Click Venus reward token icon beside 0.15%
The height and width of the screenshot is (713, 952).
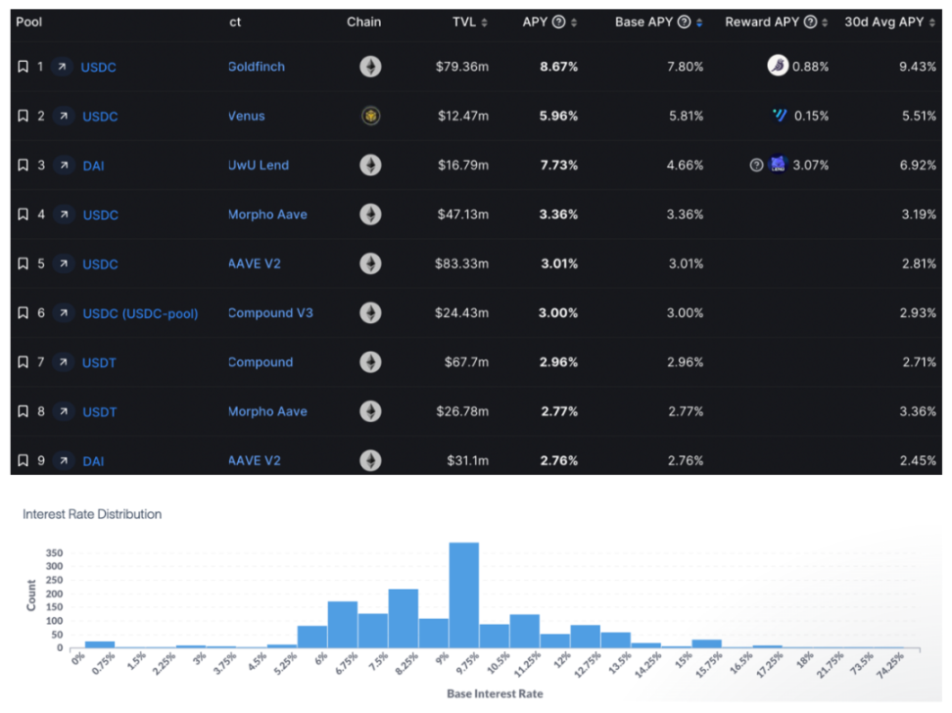click(780, 115)
